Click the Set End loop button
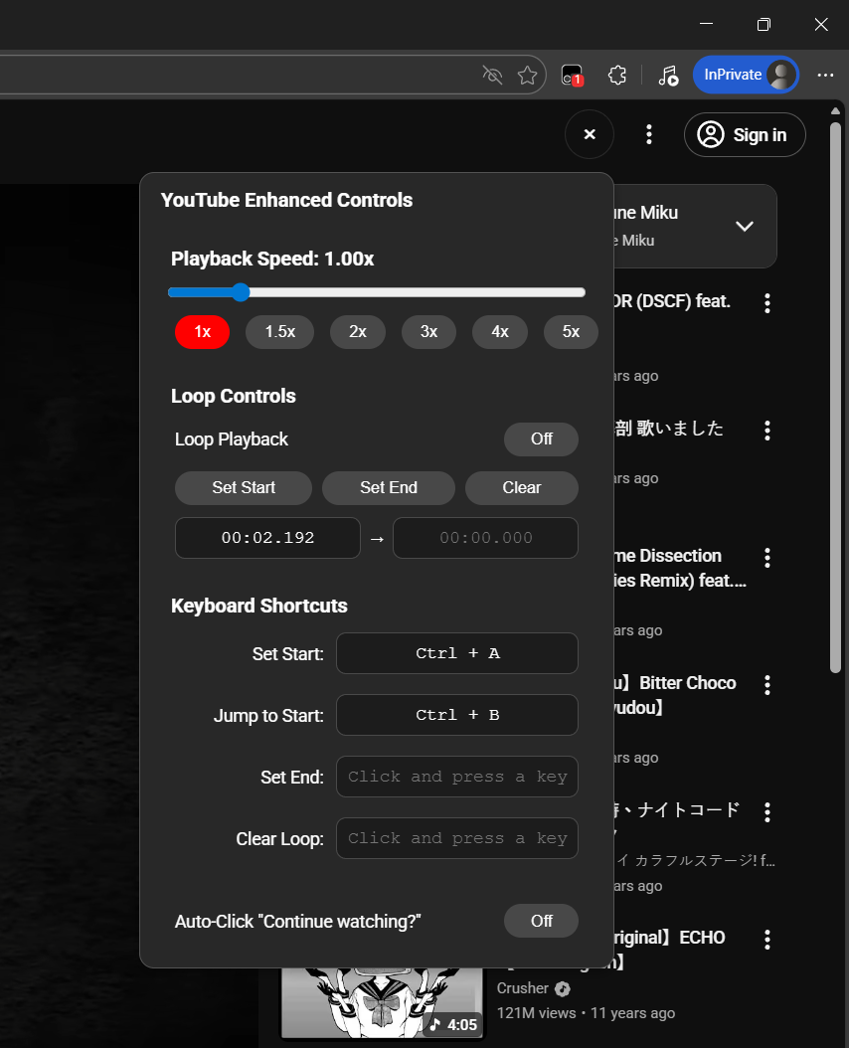Image resolution: width=849 pixels, height=1048 pixels. 389,488
